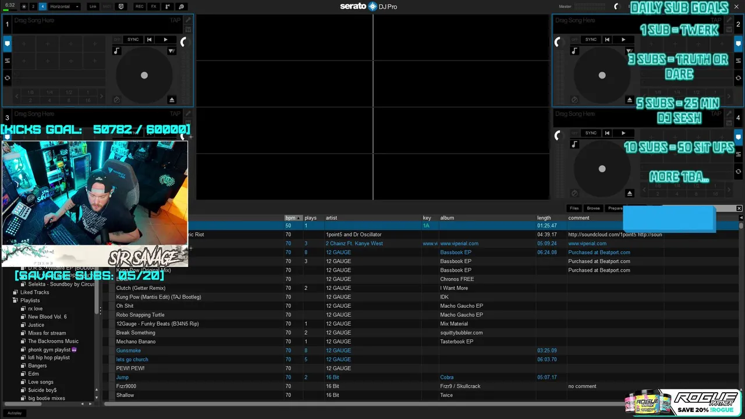This screenshot has width=745, height=419.
Task: Open the Browse panel
Action: 593,208
